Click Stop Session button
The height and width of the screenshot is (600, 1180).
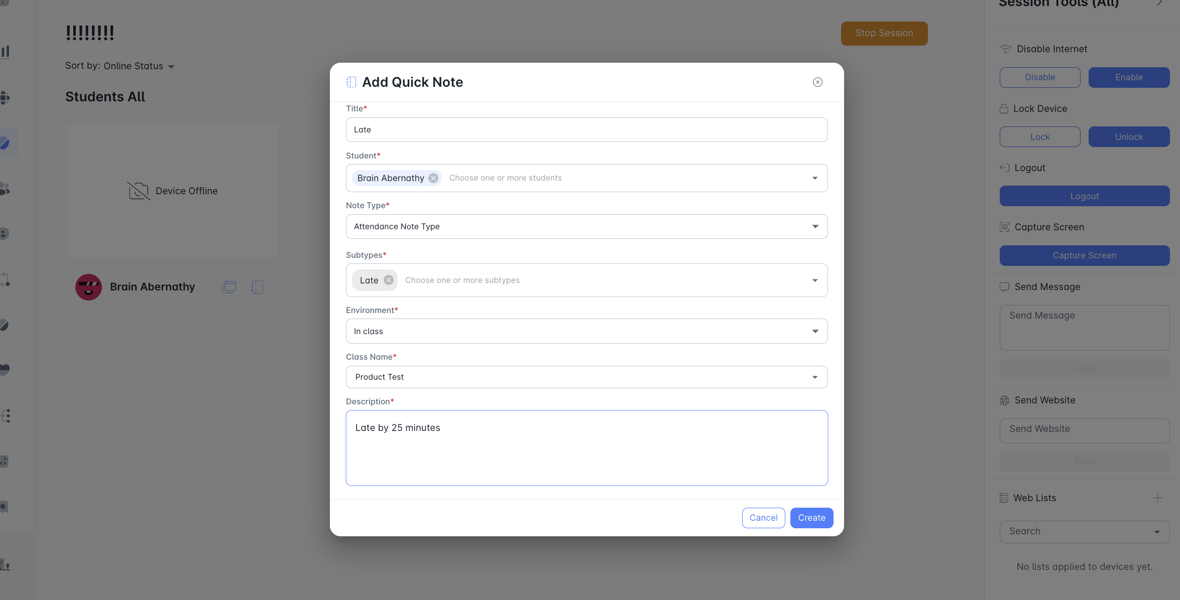coord(884,33)
